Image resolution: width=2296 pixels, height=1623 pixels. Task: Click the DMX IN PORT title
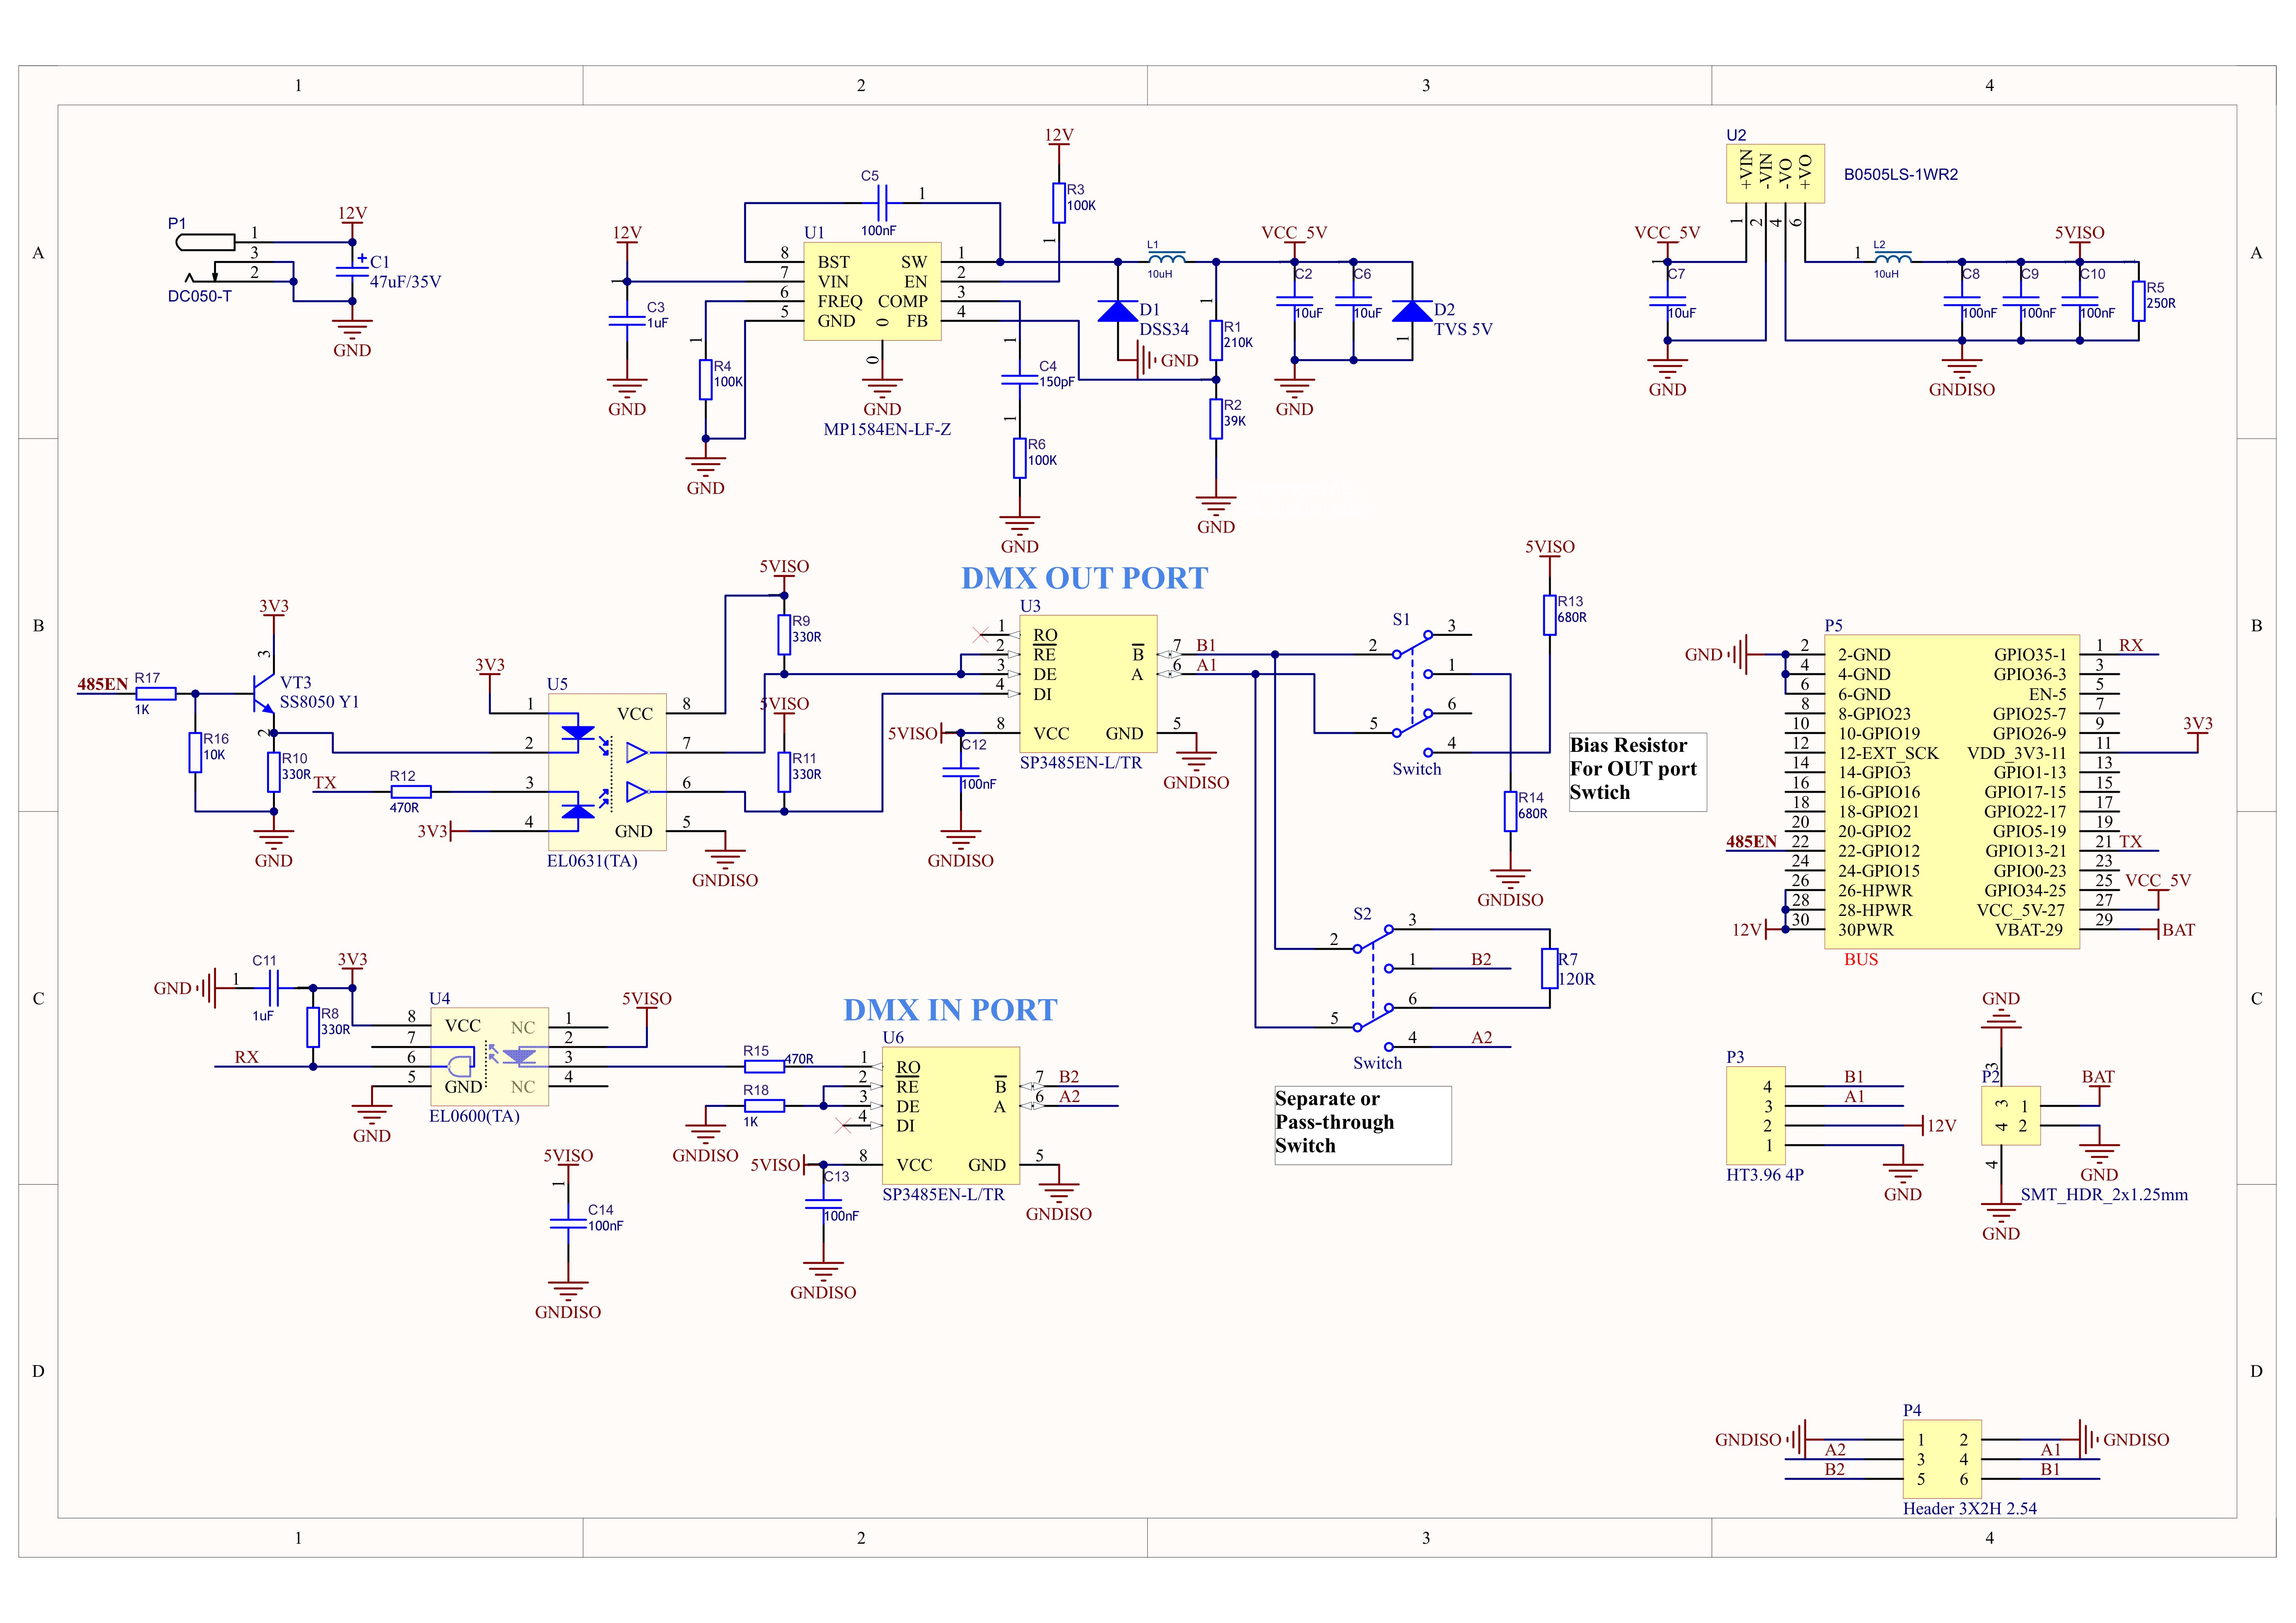[950, 1010]
